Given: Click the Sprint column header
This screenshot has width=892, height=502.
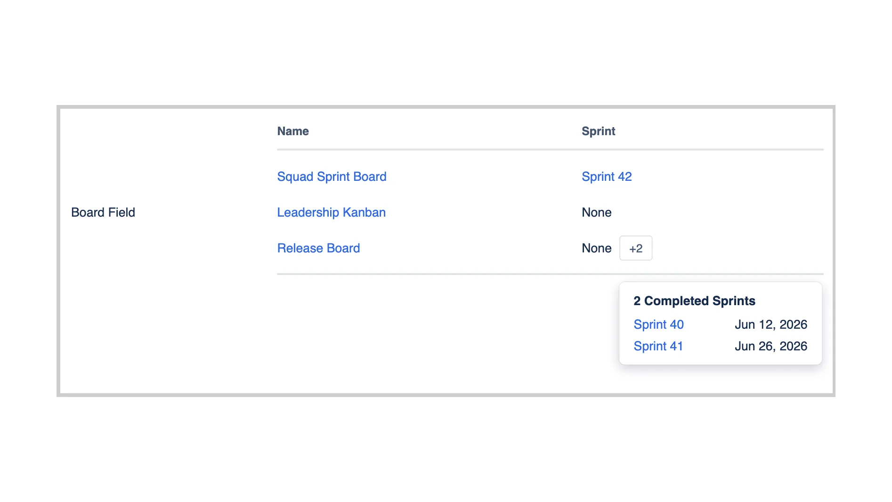Looking at the screenshot, I should [598, 131].
